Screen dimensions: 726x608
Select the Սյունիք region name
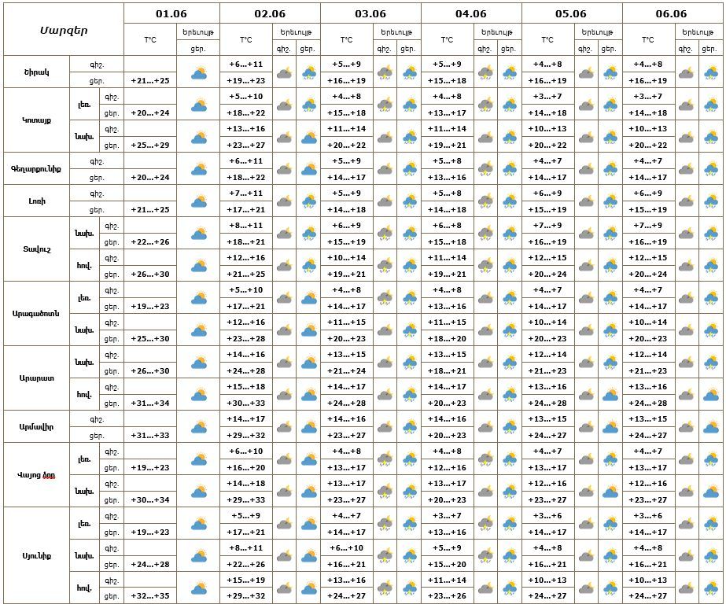[x=37, y=555]
